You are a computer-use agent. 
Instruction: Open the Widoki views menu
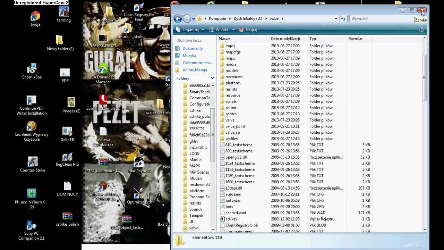[x=219, y=30]
